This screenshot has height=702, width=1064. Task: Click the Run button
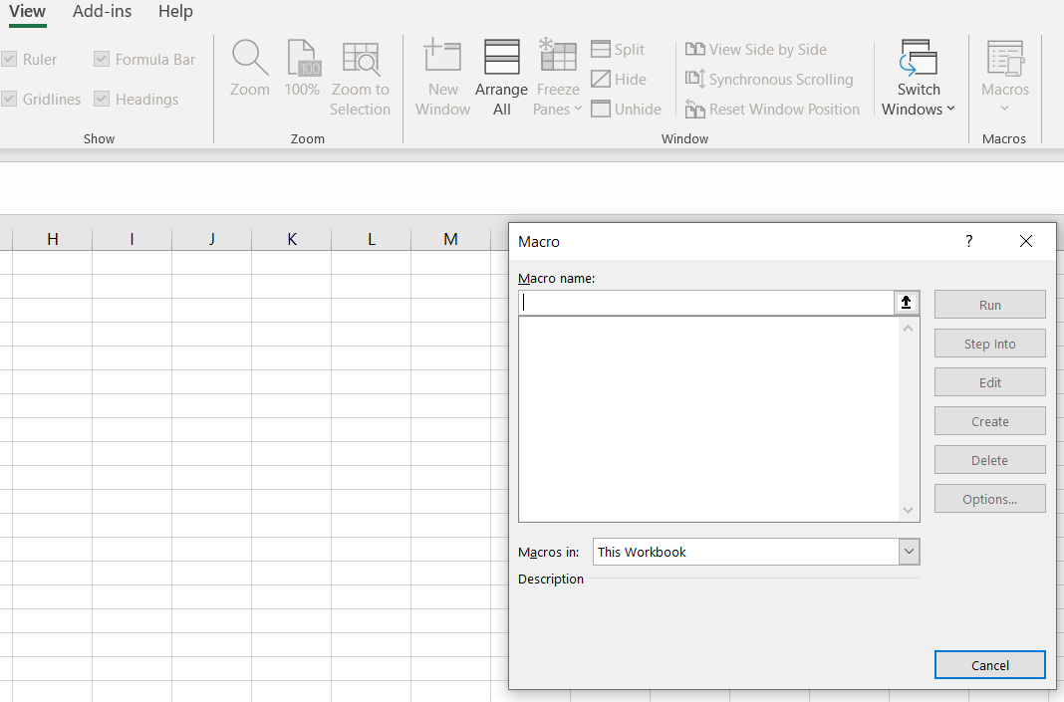[989, 305]
